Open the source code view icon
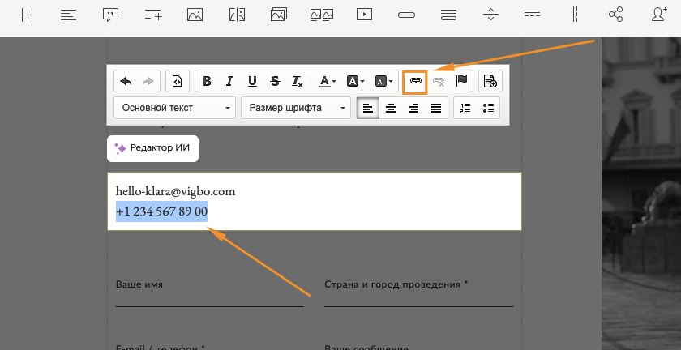Screen dimensions: 681x350 (177, 81)
